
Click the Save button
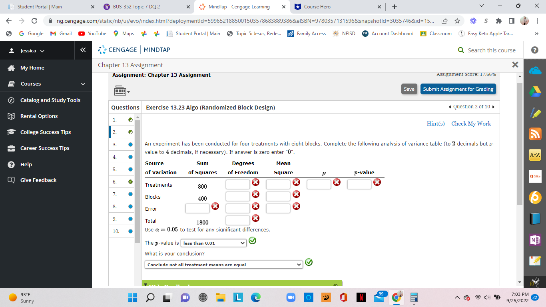click(409, 89)
